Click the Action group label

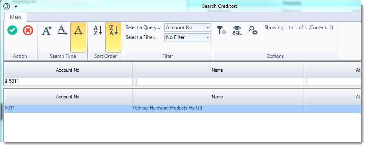click(x=20, y=56)
